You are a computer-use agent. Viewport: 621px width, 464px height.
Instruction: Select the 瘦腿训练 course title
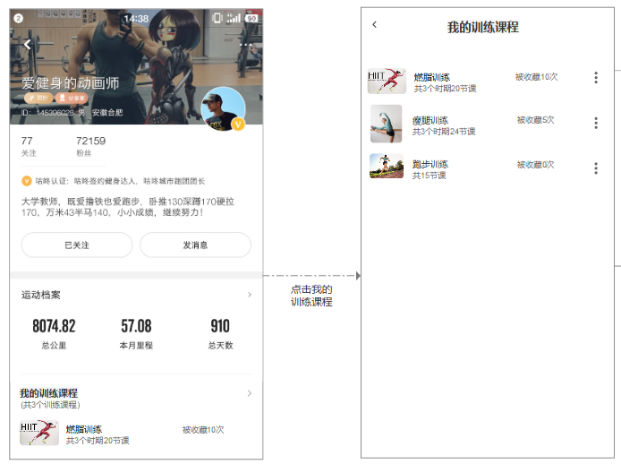(430, 120)
